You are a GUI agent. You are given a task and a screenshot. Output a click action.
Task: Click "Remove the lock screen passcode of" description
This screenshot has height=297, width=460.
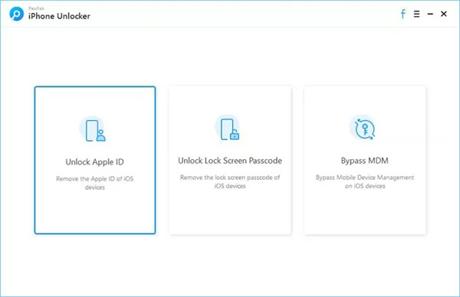[230, 177]
